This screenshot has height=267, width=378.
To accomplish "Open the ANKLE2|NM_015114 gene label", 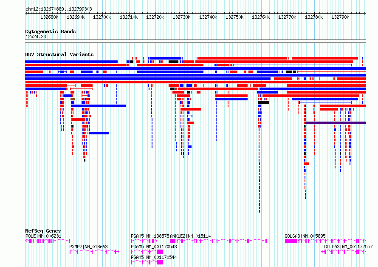I will point(190,236).
